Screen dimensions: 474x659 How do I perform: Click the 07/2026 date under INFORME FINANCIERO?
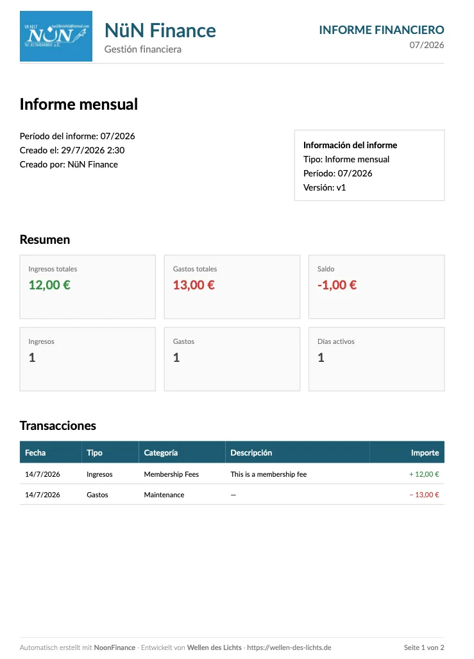427,45
